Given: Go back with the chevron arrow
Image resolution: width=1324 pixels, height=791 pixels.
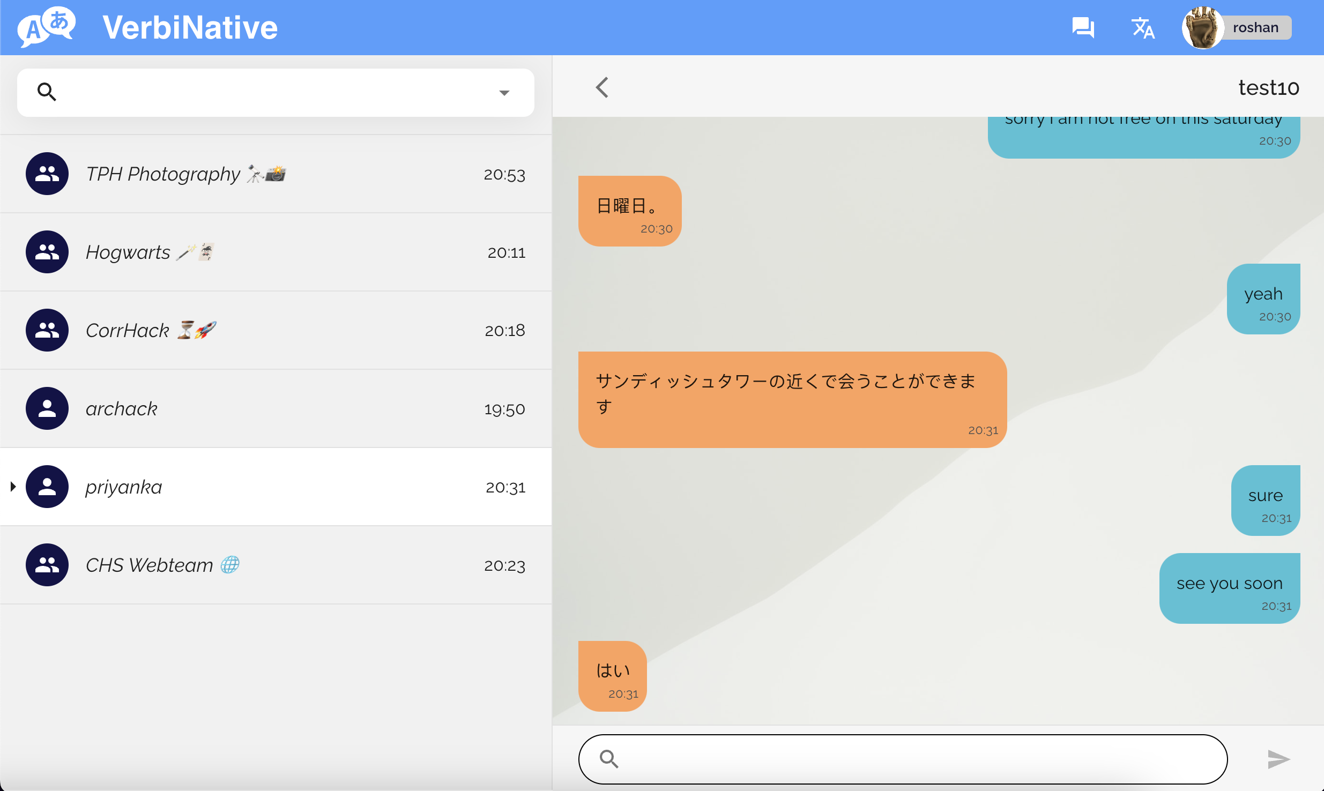Looking at the screenshot, I should click(603, 87).
